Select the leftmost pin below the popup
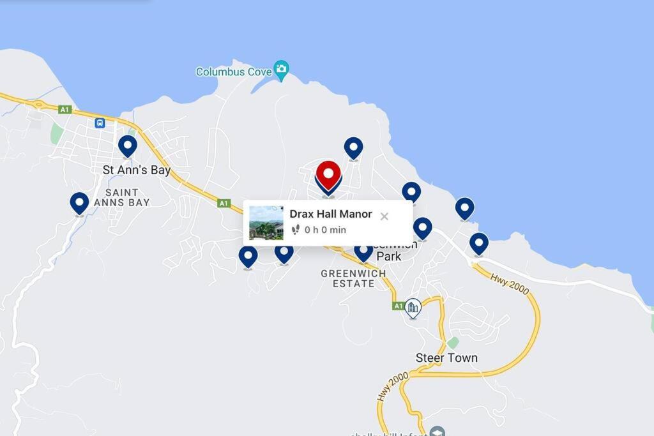654x436 pixels. pyautogui.click(x=248, y=257)
